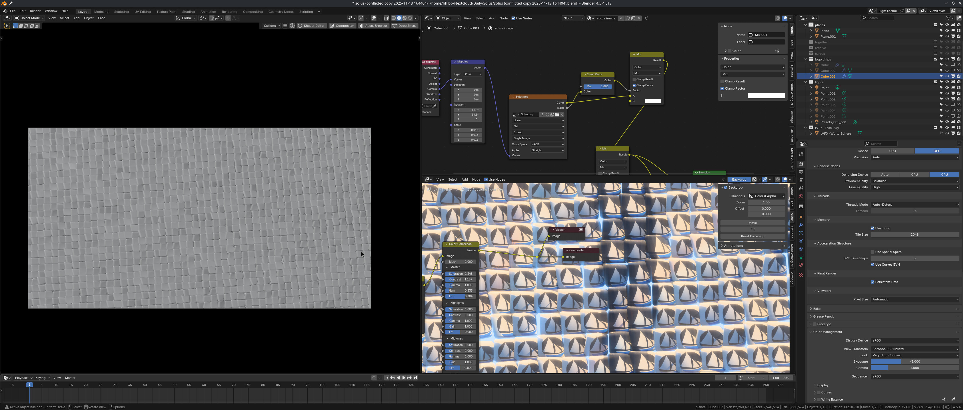Uncheck Persistent Data
963x410 pixels.
point(872,282)
